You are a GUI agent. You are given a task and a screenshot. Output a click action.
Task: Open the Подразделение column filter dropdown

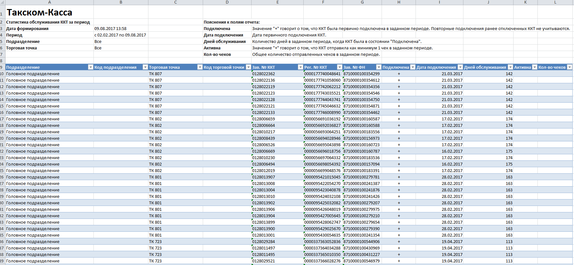[x=91, y=67]
